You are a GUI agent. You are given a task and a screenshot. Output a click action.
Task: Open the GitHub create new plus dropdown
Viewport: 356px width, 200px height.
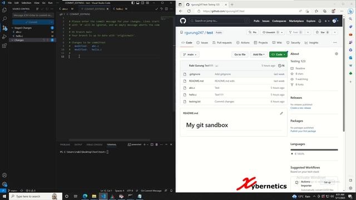pyautogui.click(x=327, y=21)
